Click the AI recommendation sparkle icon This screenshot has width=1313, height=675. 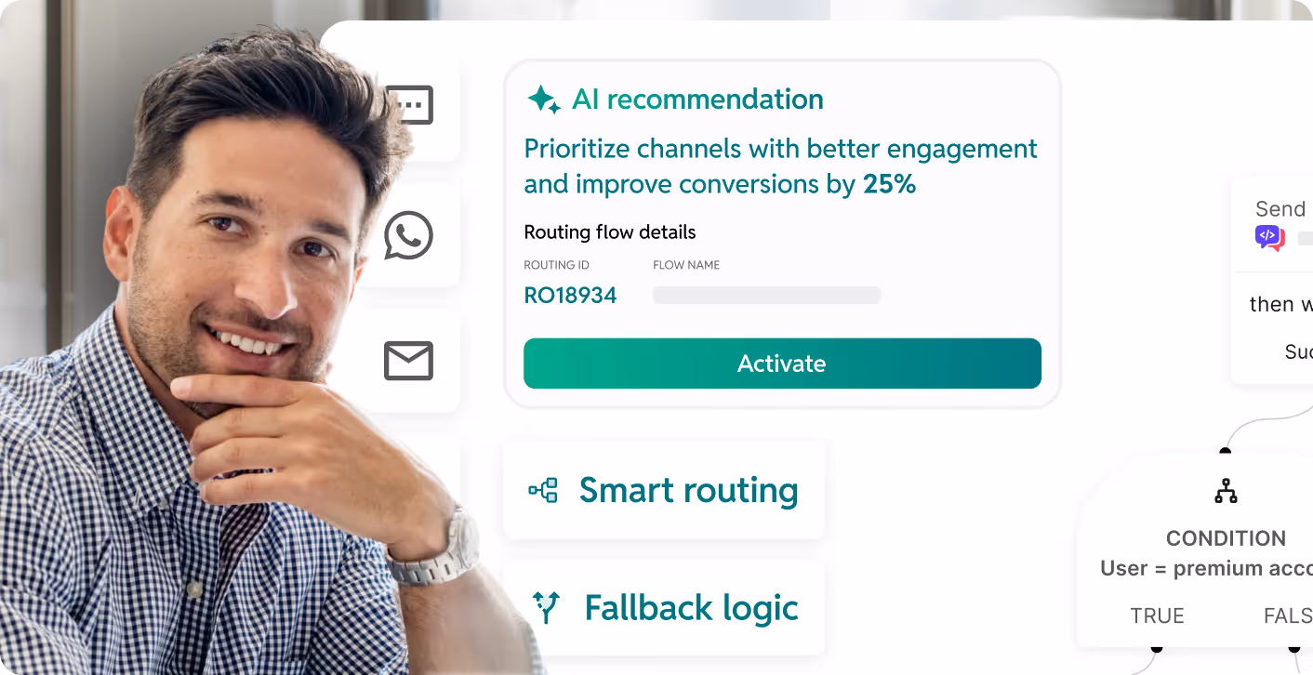click(x=544, y=99)
